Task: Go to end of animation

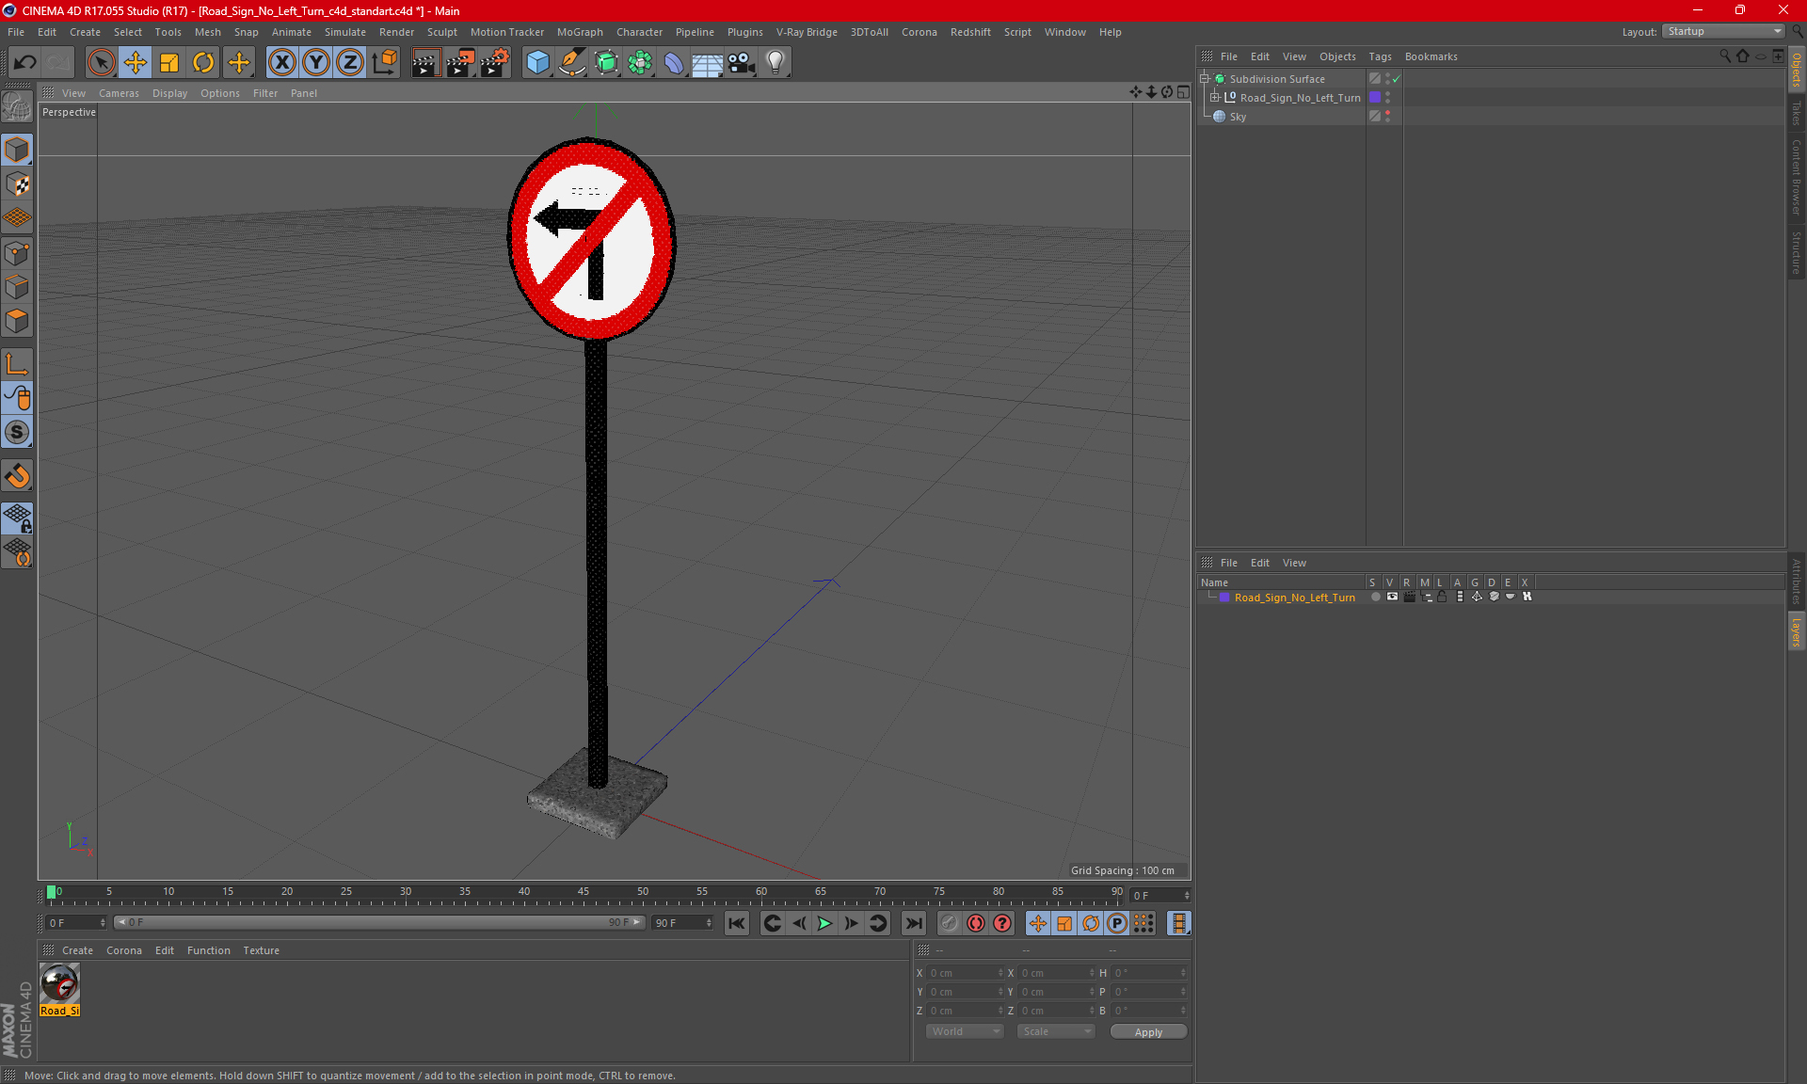Action: pyautogui.click(x=913, y=923)
